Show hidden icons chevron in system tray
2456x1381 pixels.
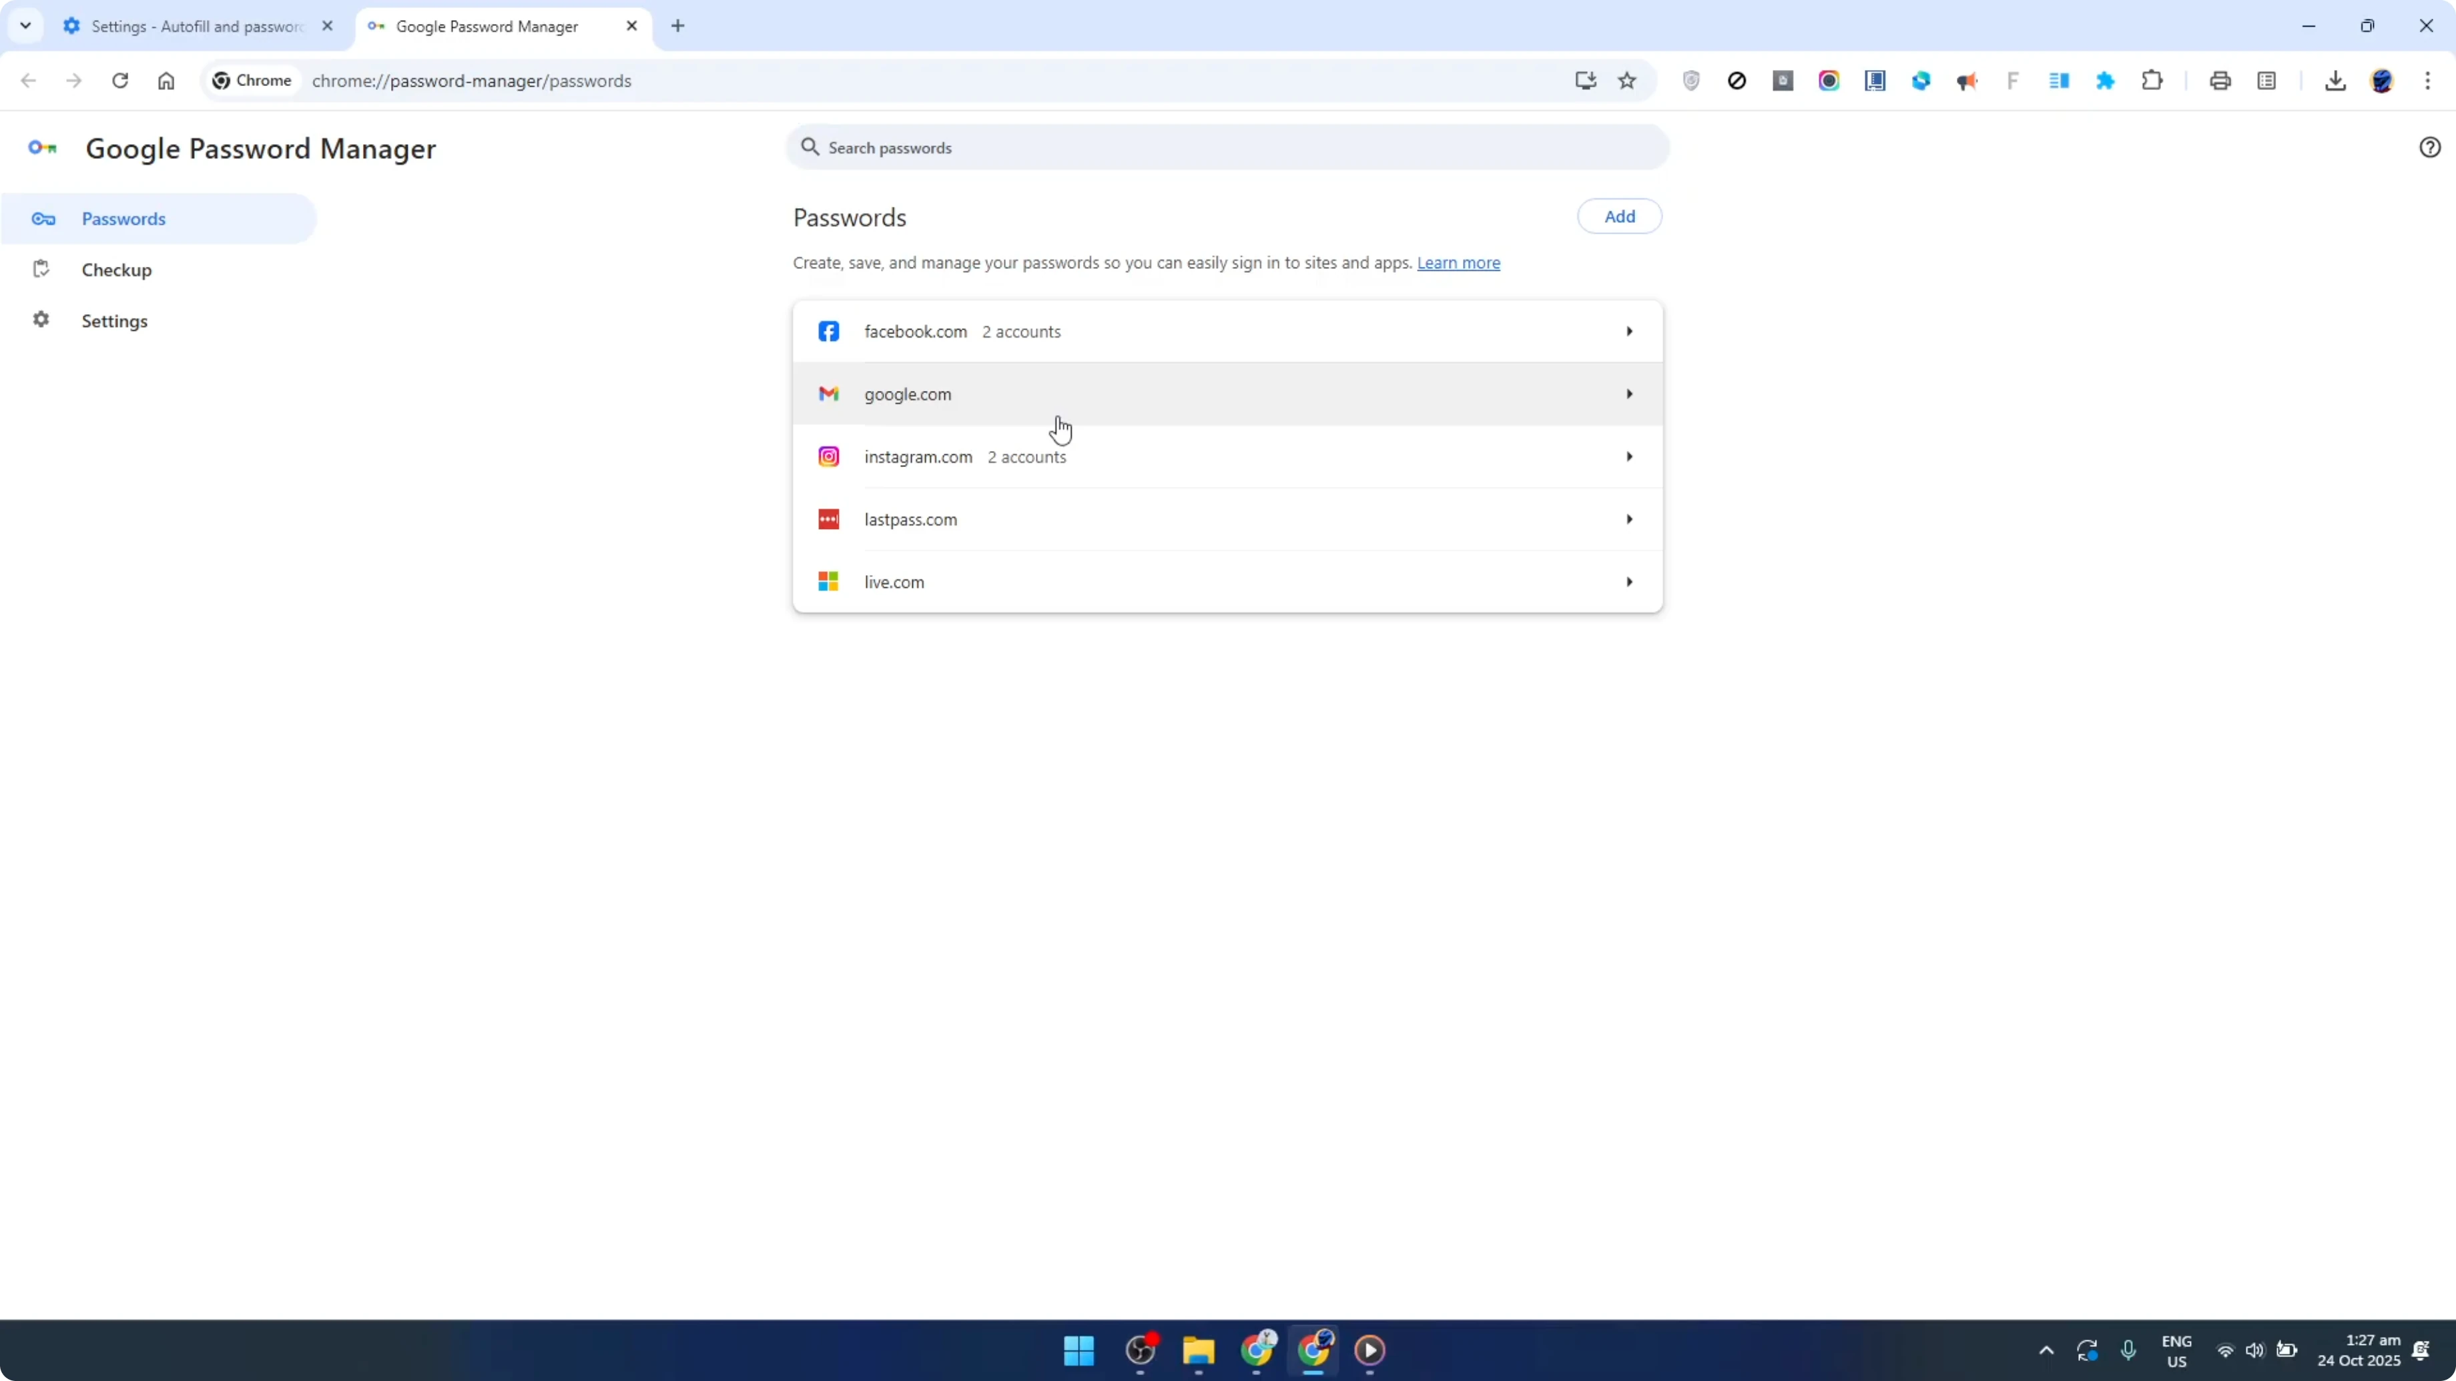(x=2046, y=1350)
